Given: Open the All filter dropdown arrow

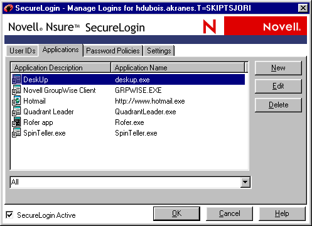Looking at the screenshot, I should point(245,182).
